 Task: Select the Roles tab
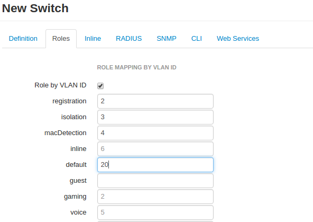[61, 38]
